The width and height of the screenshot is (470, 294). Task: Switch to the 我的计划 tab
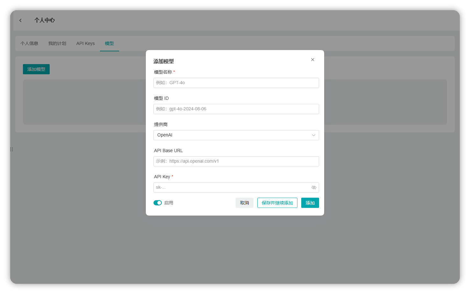57,43
